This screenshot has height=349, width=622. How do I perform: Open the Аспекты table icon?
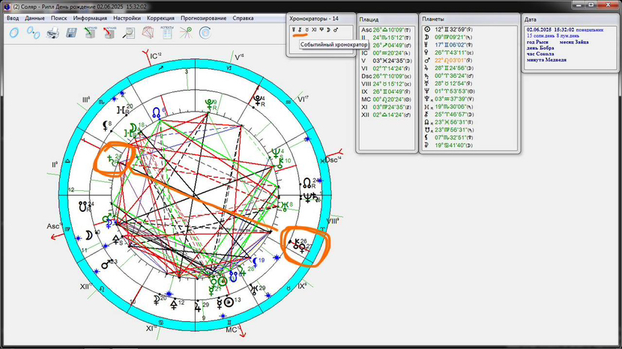167,33
